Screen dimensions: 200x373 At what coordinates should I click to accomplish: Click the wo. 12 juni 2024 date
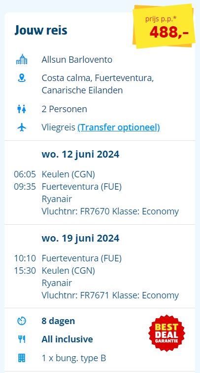pyautogui.click(x=80, y=154)
